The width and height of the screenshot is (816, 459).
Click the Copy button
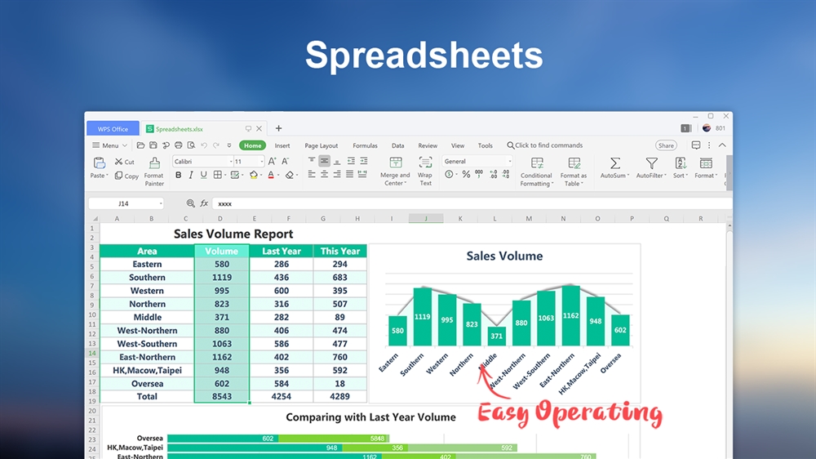pyautogui.click(x=126, y=176)
